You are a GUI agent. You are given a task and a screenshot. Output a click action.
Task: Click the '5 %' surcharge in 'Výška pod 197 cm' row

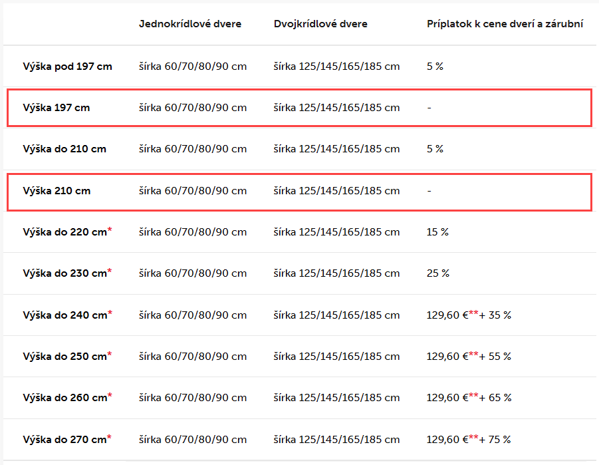(435, 67)
